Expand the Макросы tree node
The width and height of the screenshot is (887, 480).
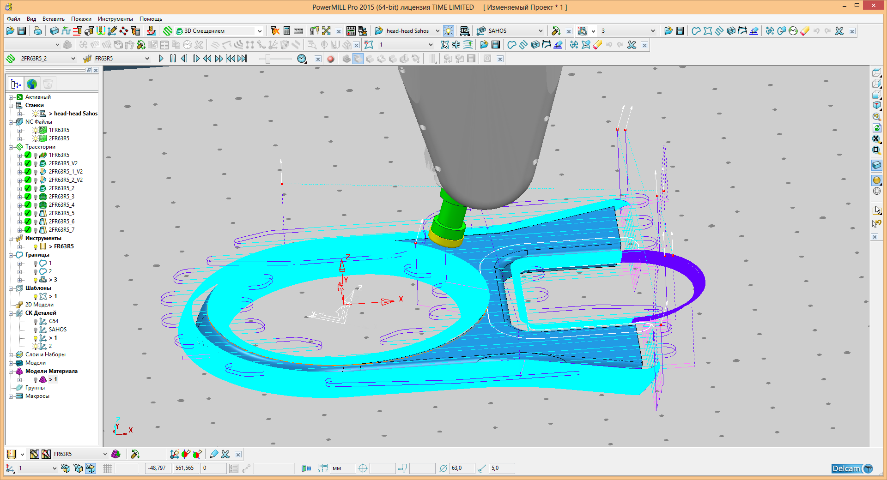click(11, 396)
